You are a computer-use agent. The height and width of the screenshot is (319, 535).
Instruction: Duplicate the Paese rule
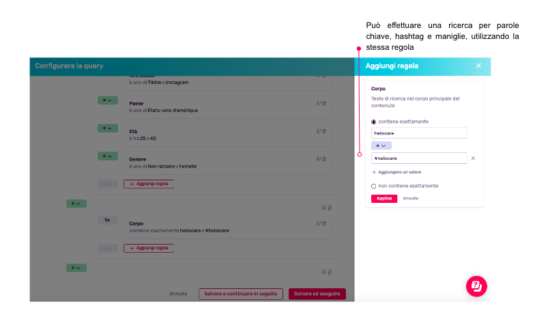[x=318, y=103]
